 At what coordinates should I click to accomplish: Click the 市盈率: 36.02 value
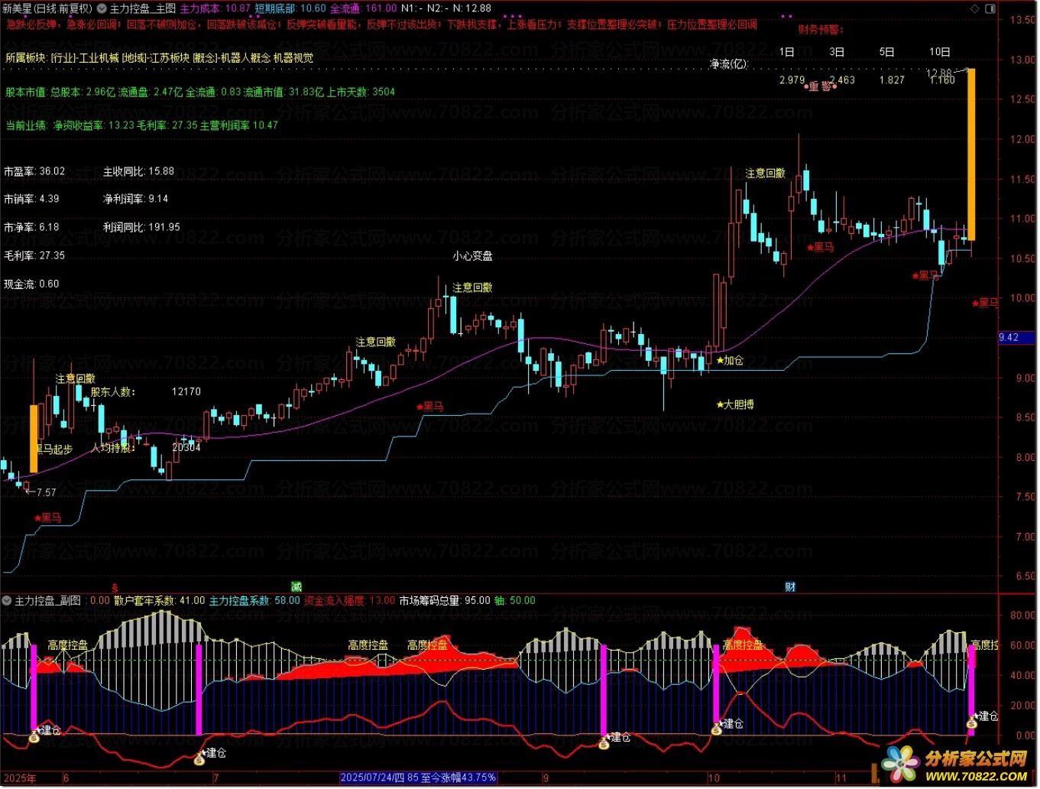point(34,171)
